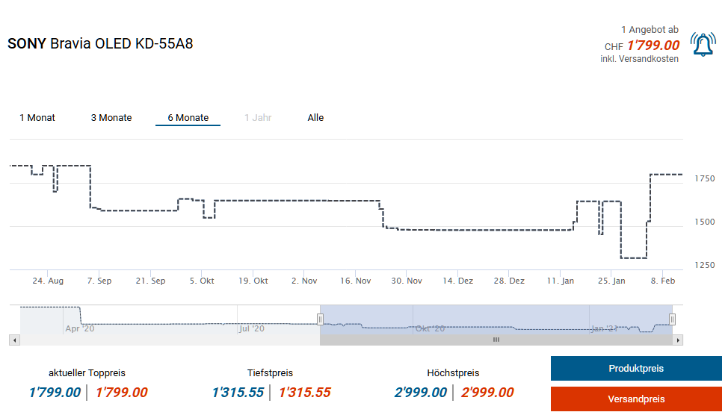Click the 1750 y-axis label

705,178
